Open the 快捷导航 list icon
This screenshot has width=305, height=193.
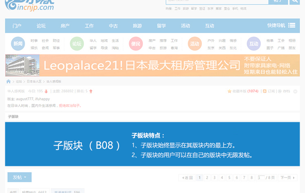(291, 25)
